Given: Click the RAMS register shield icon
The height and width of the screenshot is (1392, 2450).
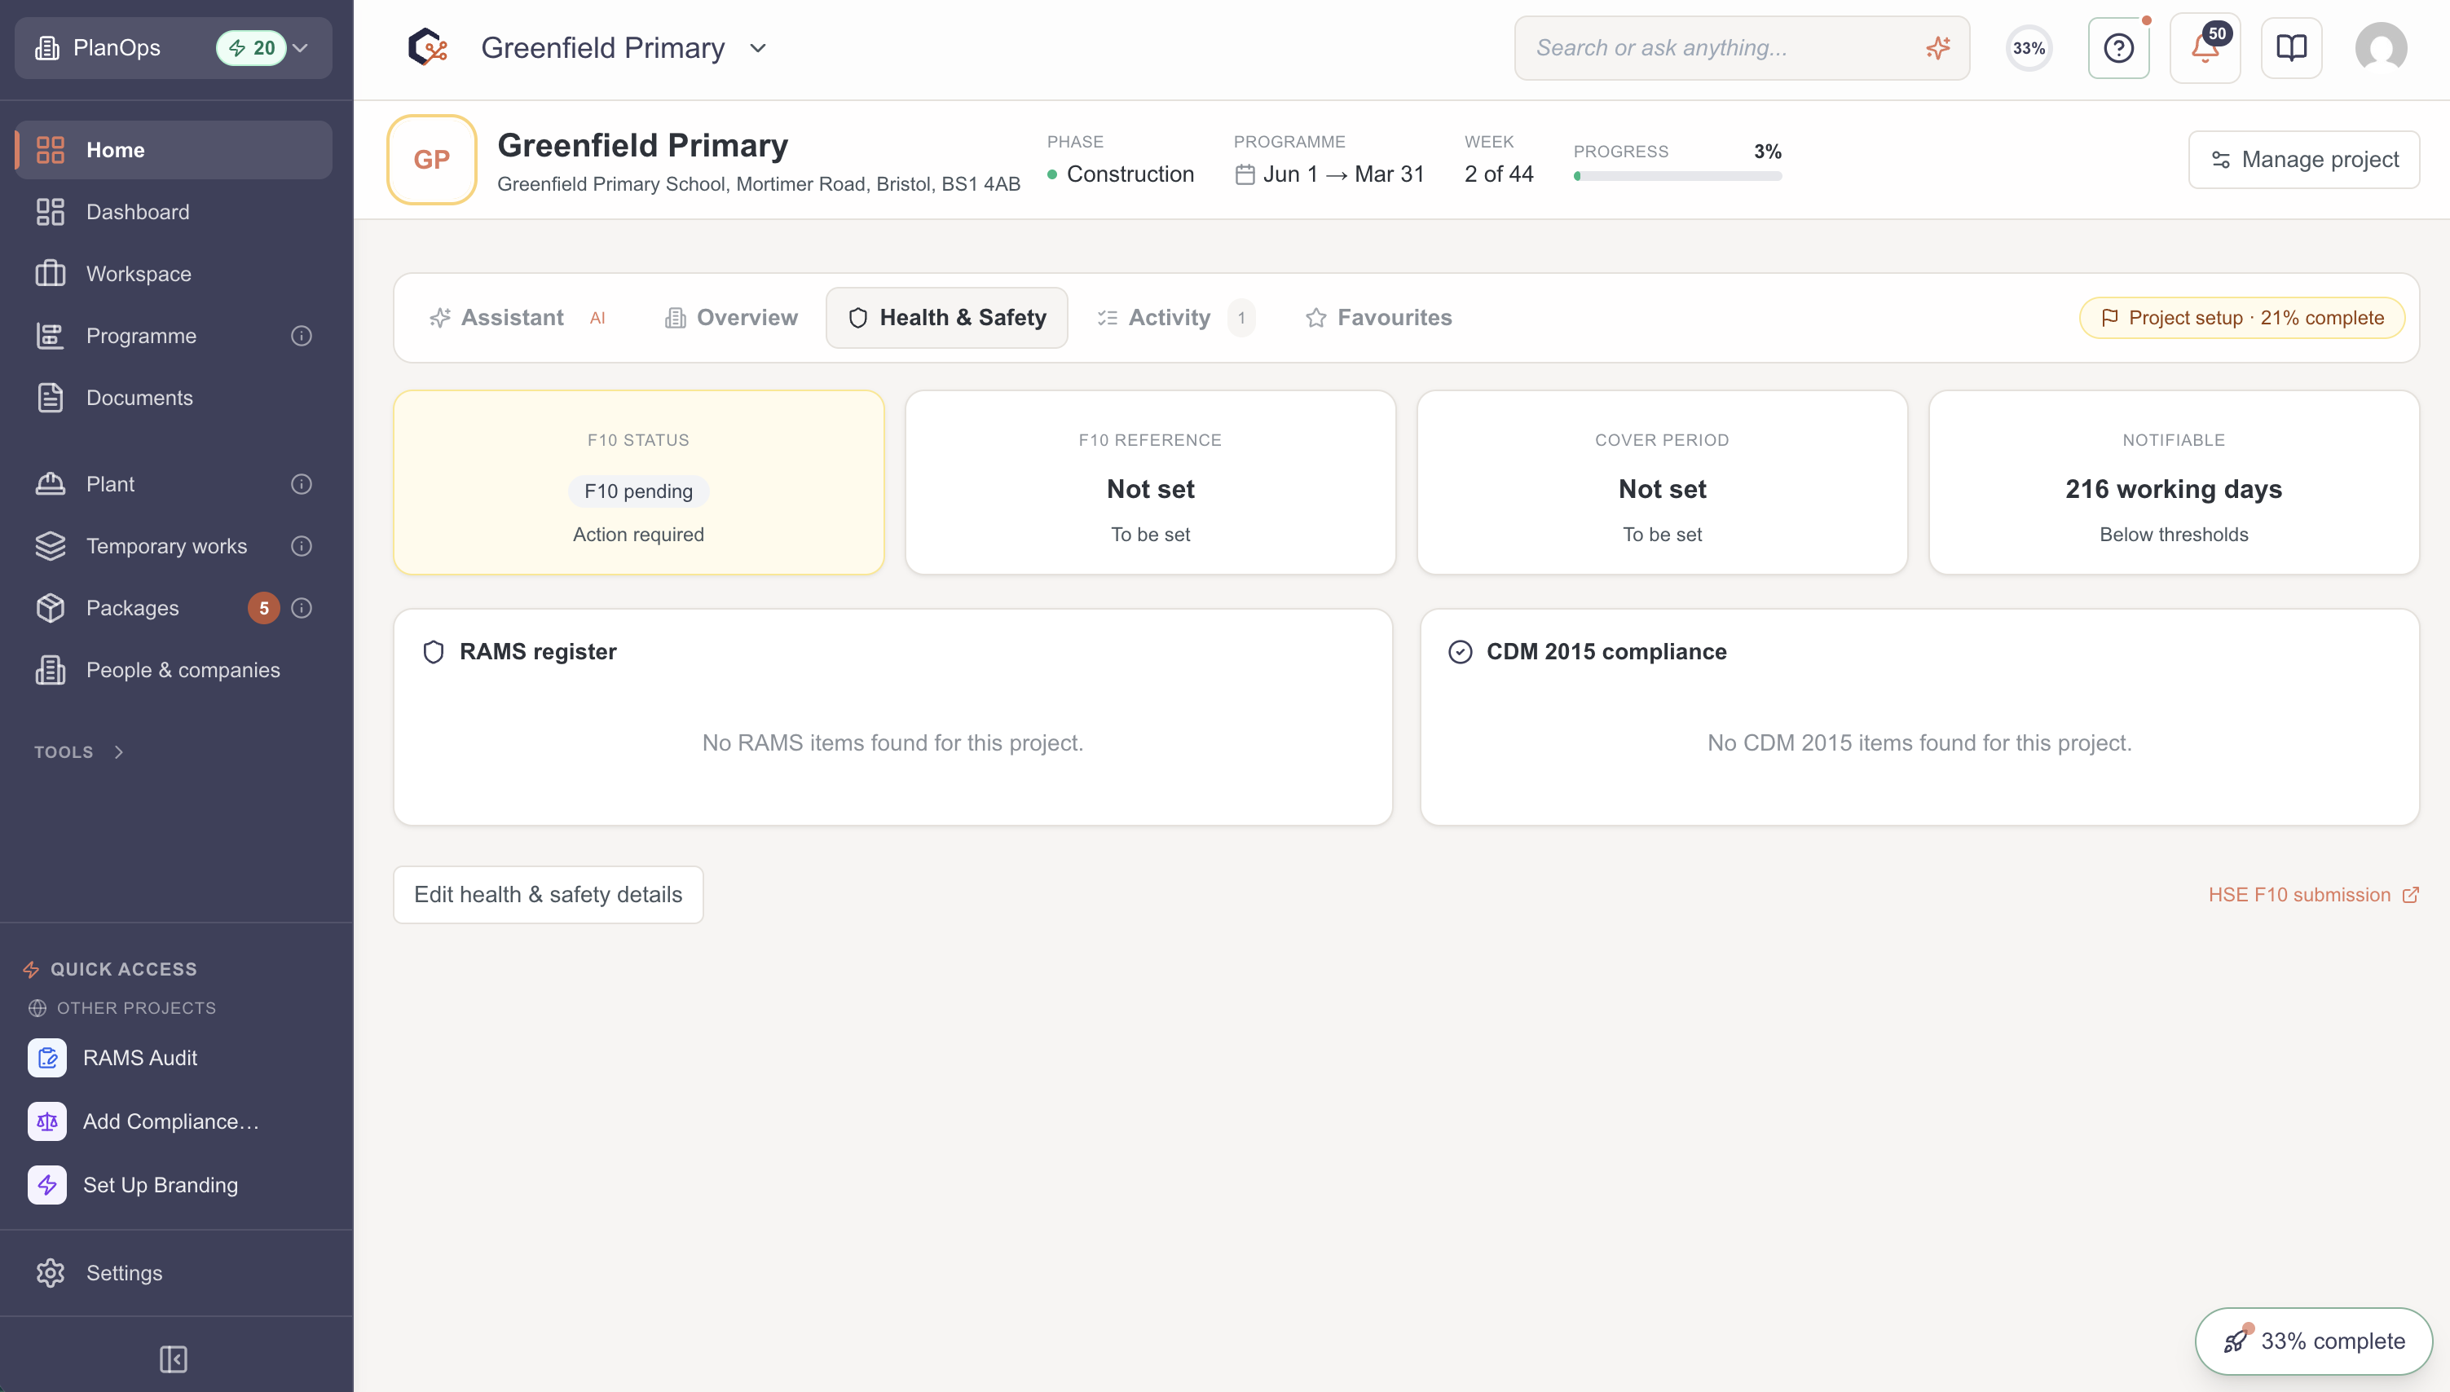Looking at the screenshot, I should (433, 652).
